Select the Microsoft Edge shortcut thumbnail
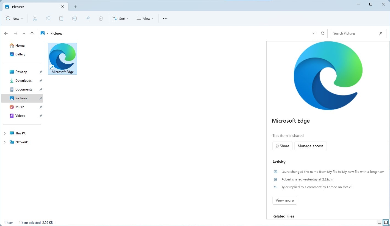 tap(63, 59)
